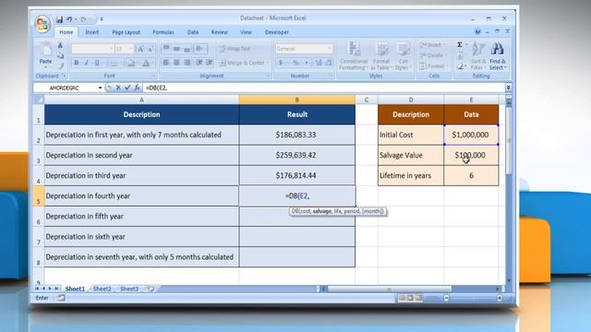This screenshot has width=591, height=332.
Task: Switch to Page Layout view icon
Action: click(410, 298)
